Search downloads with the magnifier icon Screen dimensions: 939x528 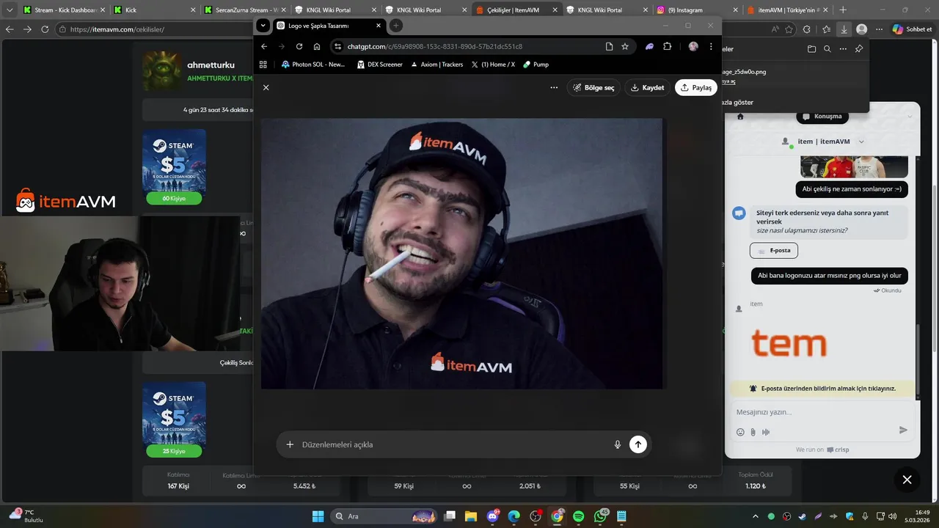pyautogui.click(x=827, y=49)
